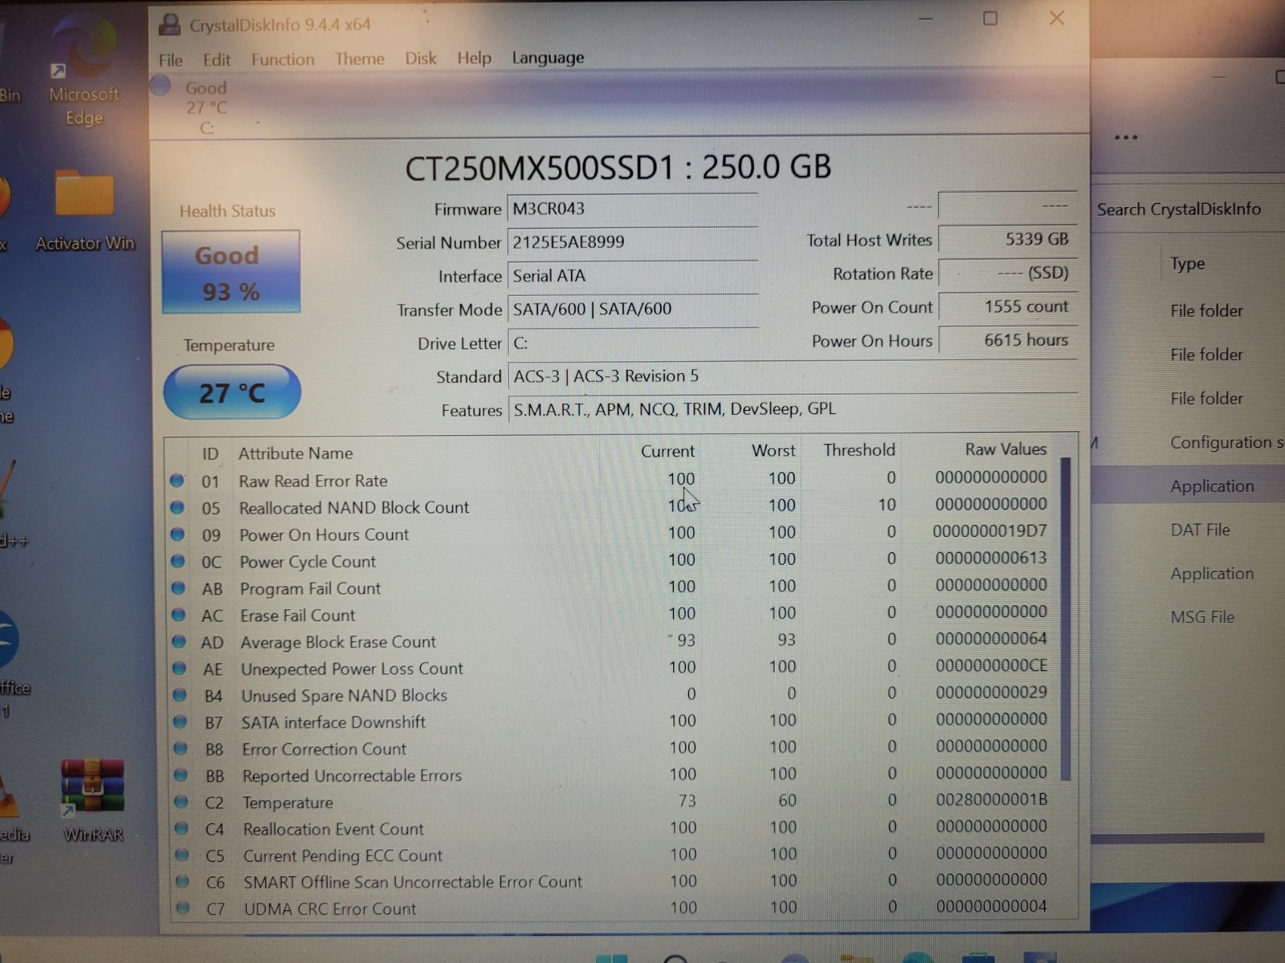Open the WinRAR desktop shortcut

(x=92, y=800)
